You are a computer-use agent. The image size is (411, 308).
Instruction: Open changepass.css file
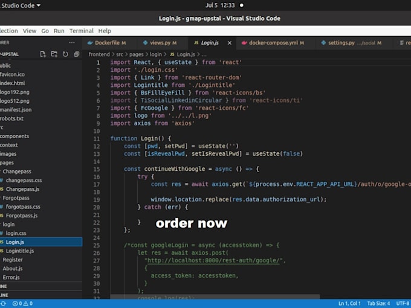click(x=24, y=181)
